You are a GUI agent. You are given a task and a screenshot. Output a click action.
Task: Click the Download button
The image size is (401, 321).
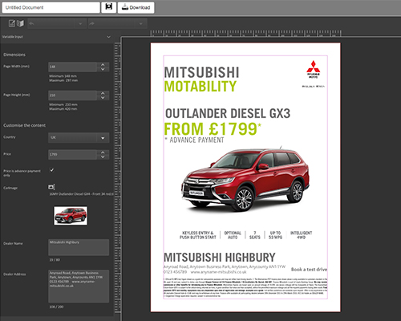point(136,7)
